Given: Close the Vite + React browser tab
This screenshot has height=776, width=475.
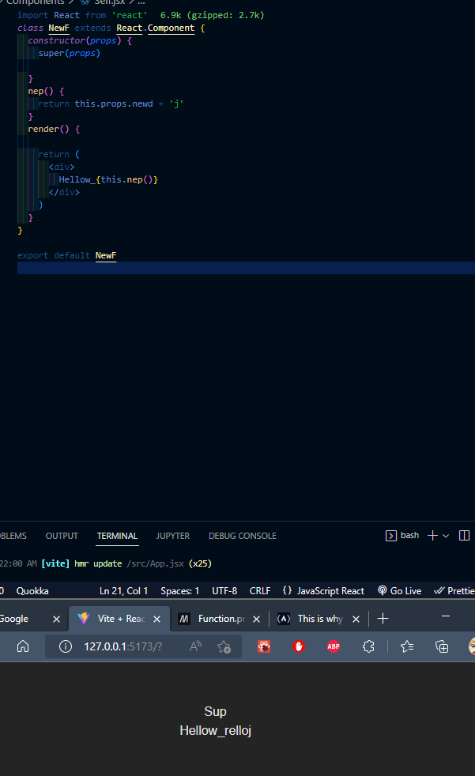Looking at the screenshot, I should click(156, 619).
